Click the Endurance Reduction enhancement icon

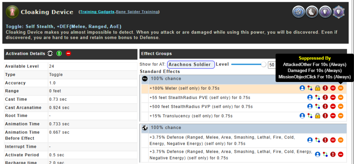(x=299, y=12)
